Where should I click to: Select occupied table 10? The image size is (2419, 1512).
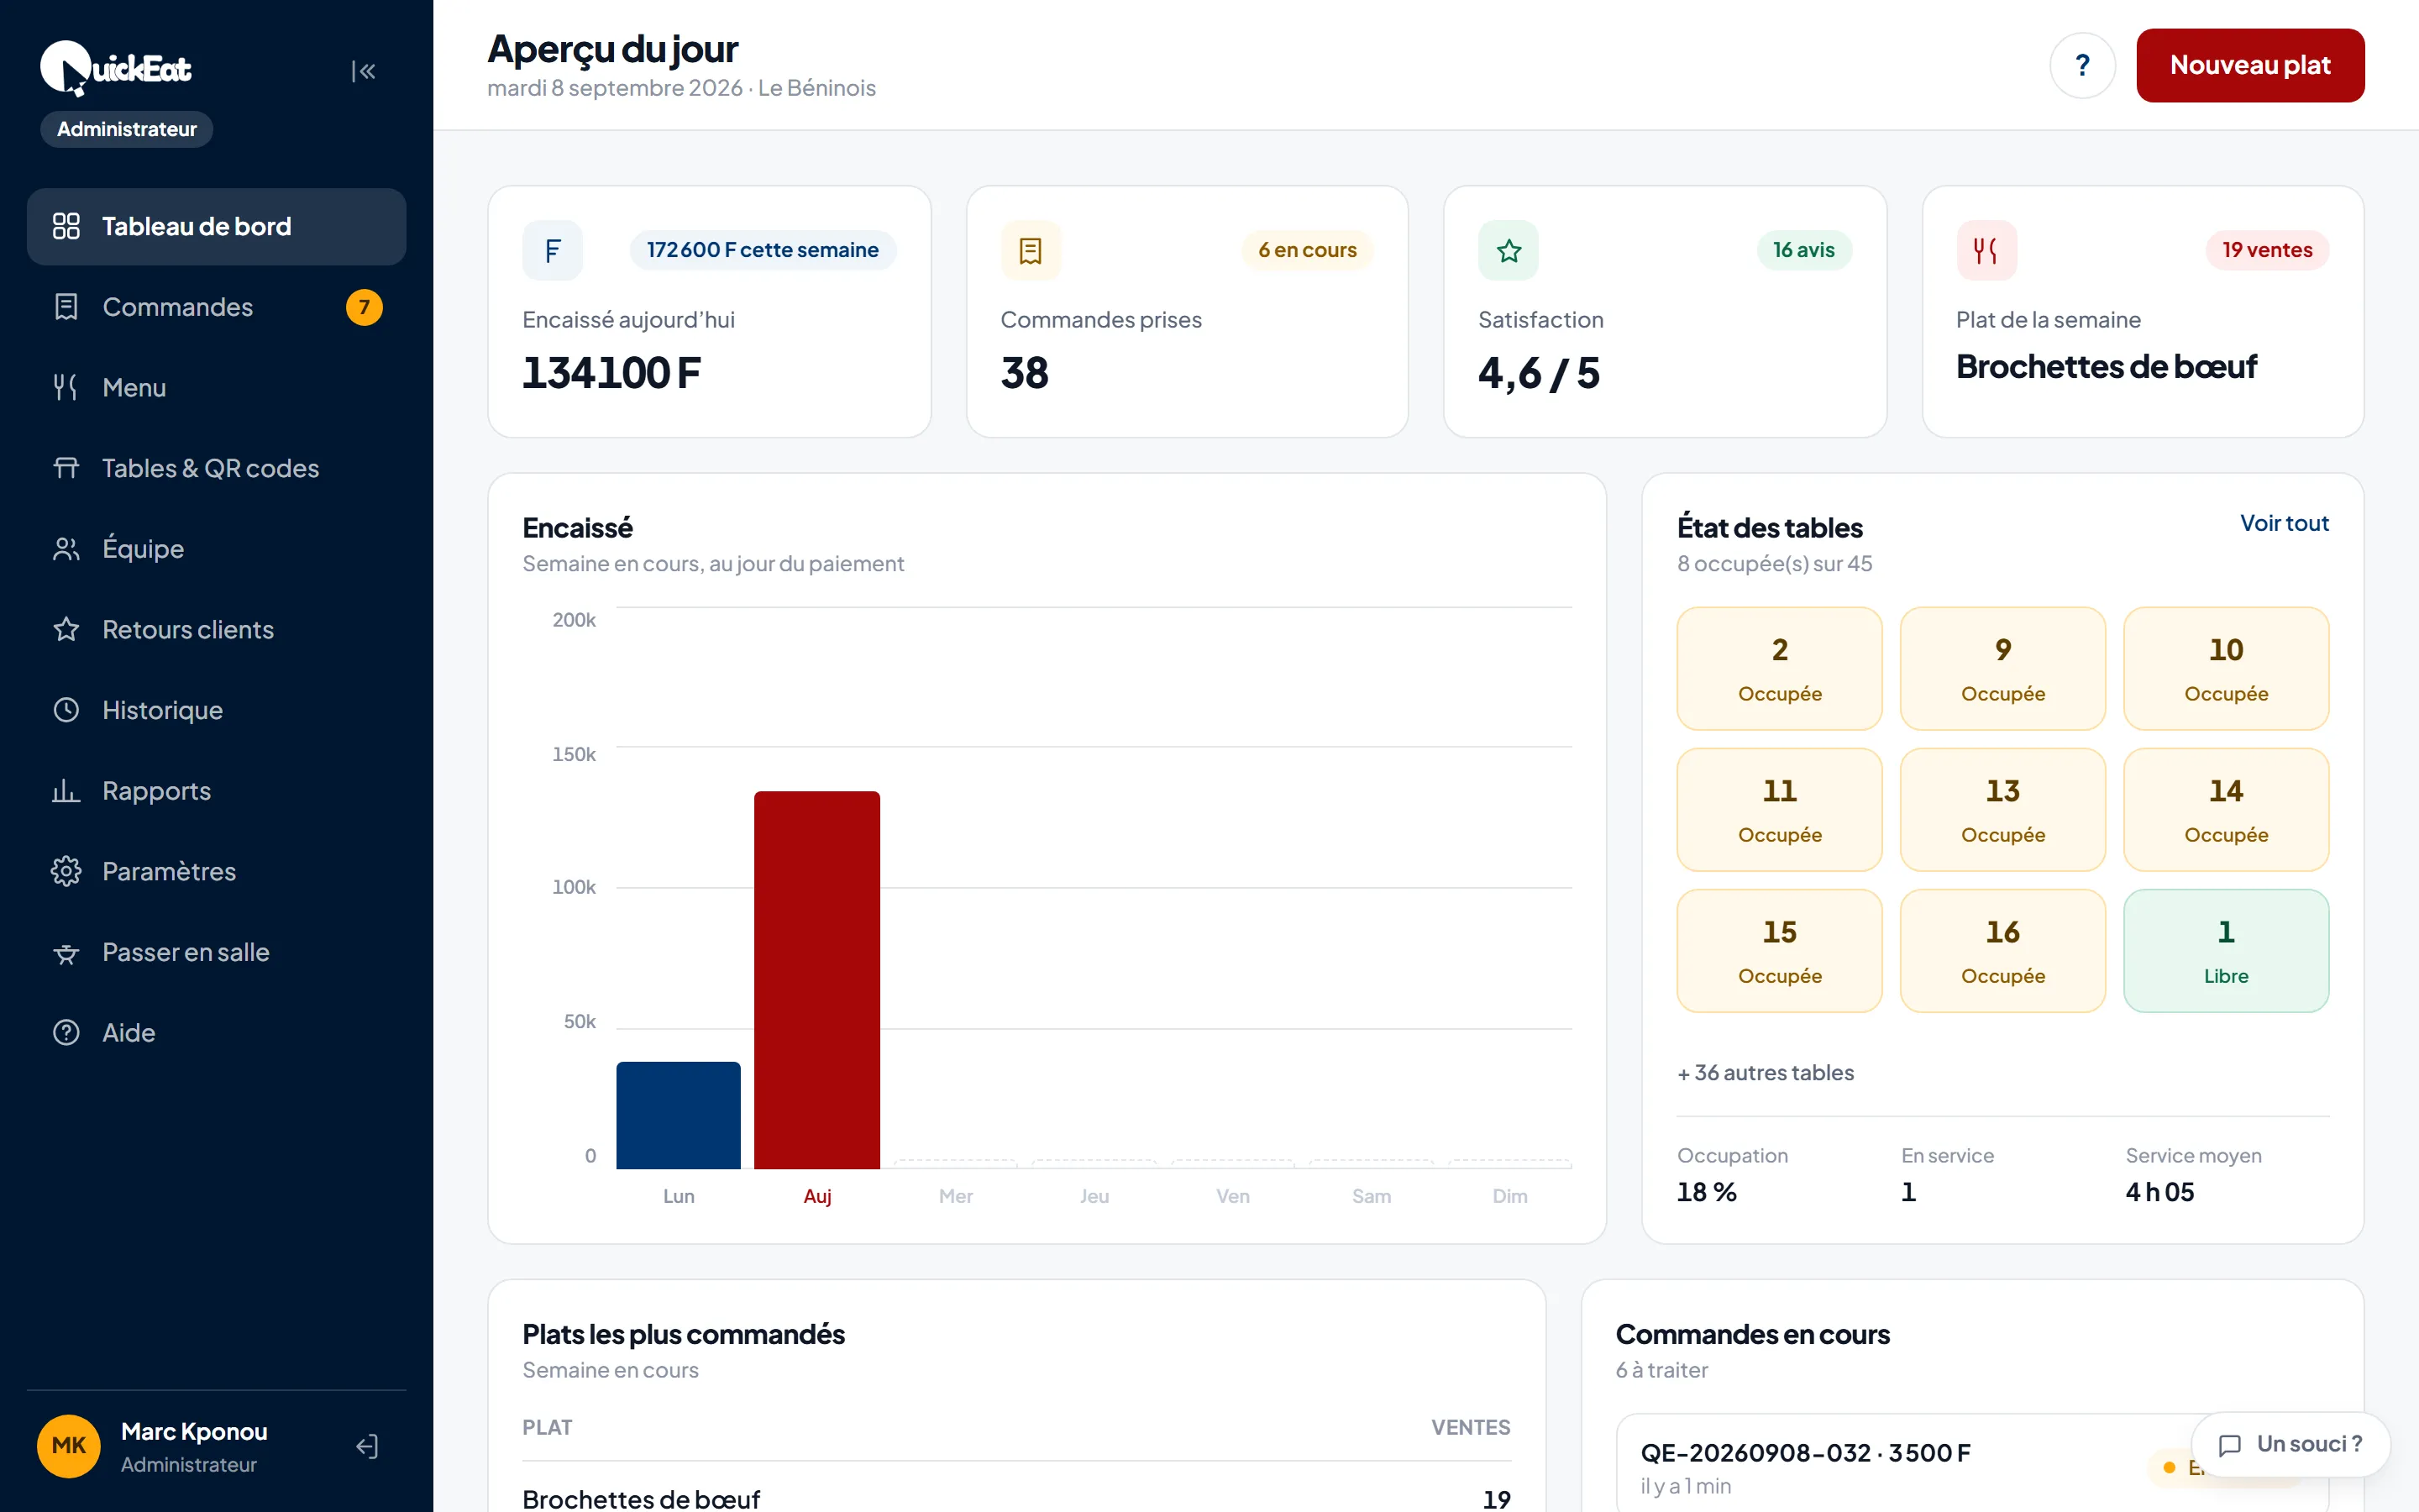point(2226,669)
